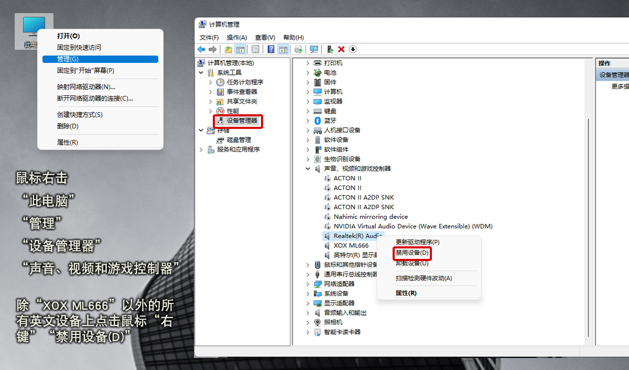
Task: Select 设备管理器 in the left tree
Action: tap(242, 121)
